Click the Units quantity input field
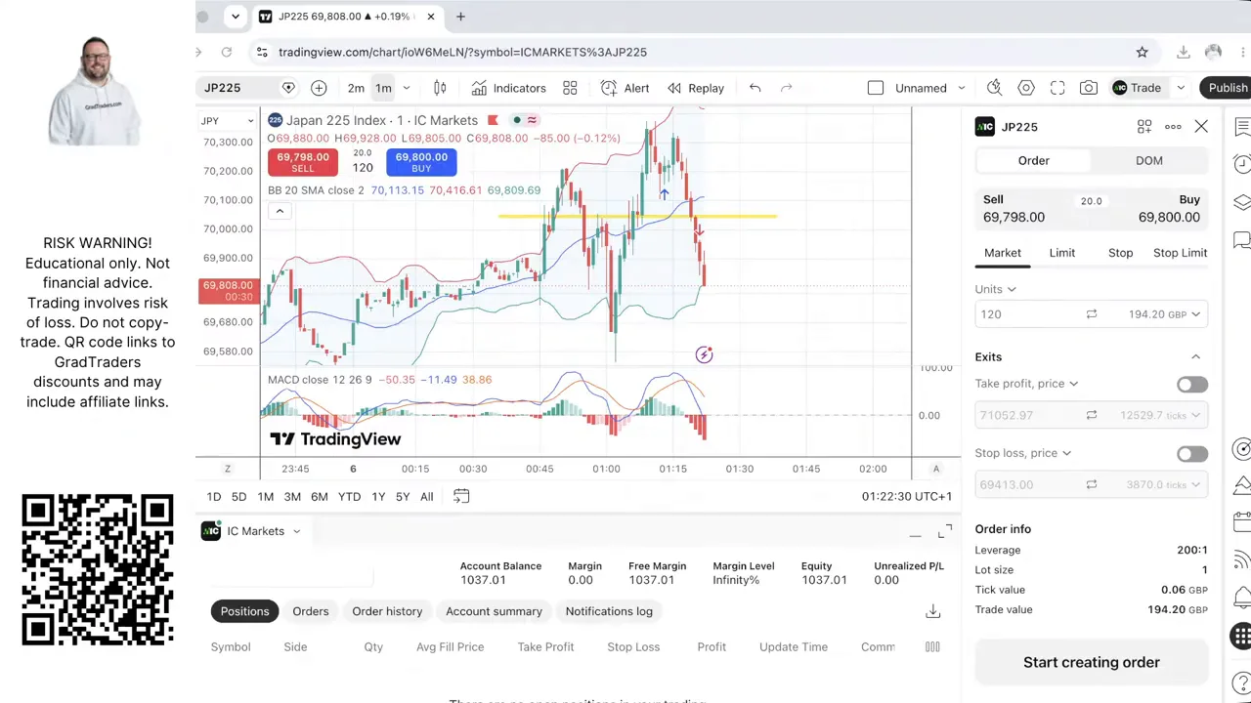 point(1026,314)
